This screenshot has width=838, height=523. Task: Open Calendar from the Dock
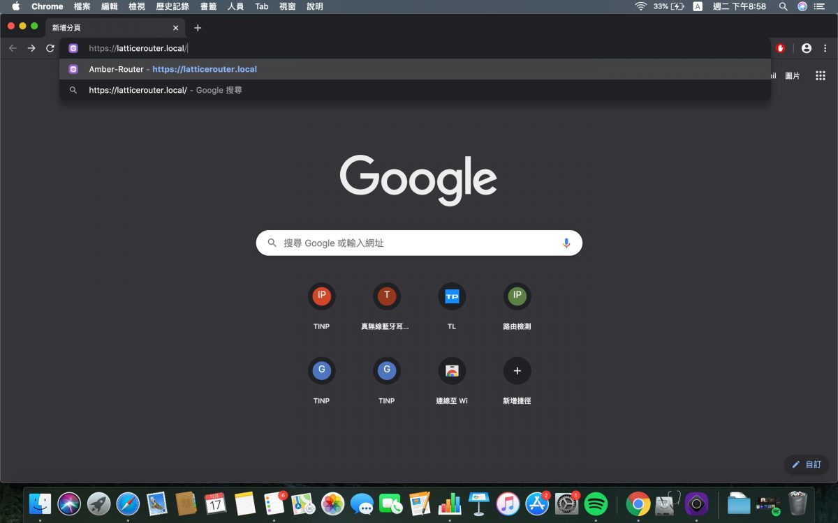(215, 503)
